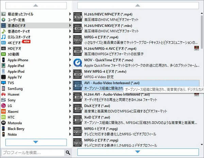
Task: Expand the Apple iPhone submenu arrow
Action: (70, 60)
